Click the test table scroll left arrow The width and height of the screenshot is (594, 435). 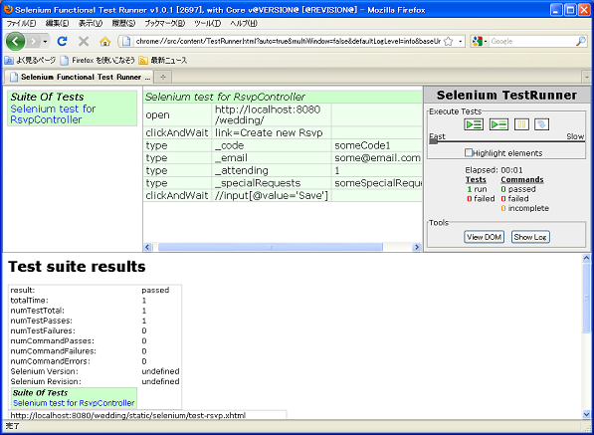(147, 247)
